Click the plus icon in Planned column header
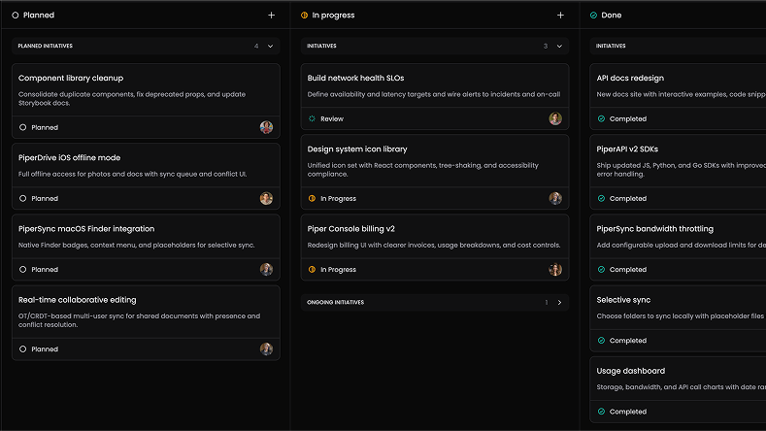 271,16
